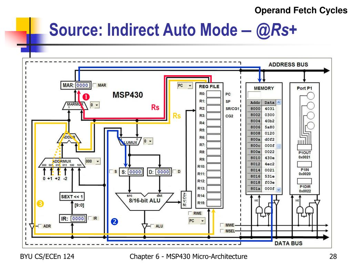Enable the IR load checkbox
Viewport: 353px width, 265px height.
90,218
